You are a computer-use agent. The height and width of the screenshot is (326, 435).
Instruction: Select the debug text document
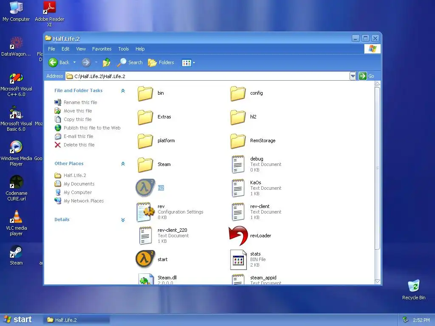(x=238, y=164)
